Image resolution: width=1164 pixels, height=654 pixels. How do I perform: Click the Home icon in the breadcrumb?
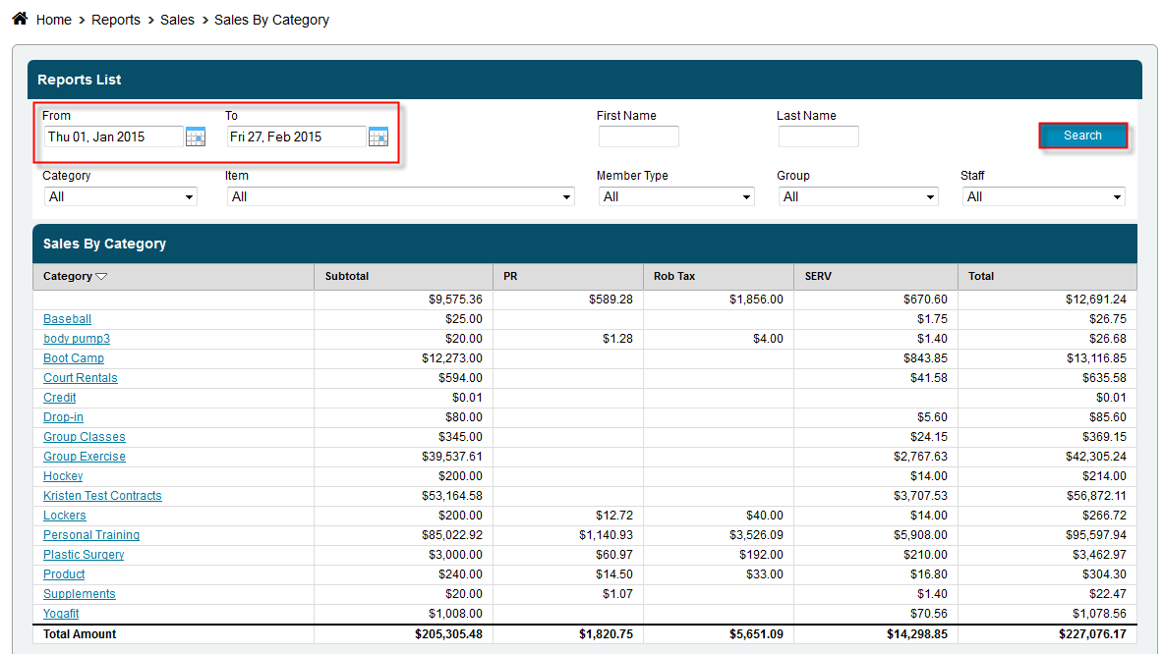[x=19, y=18]
